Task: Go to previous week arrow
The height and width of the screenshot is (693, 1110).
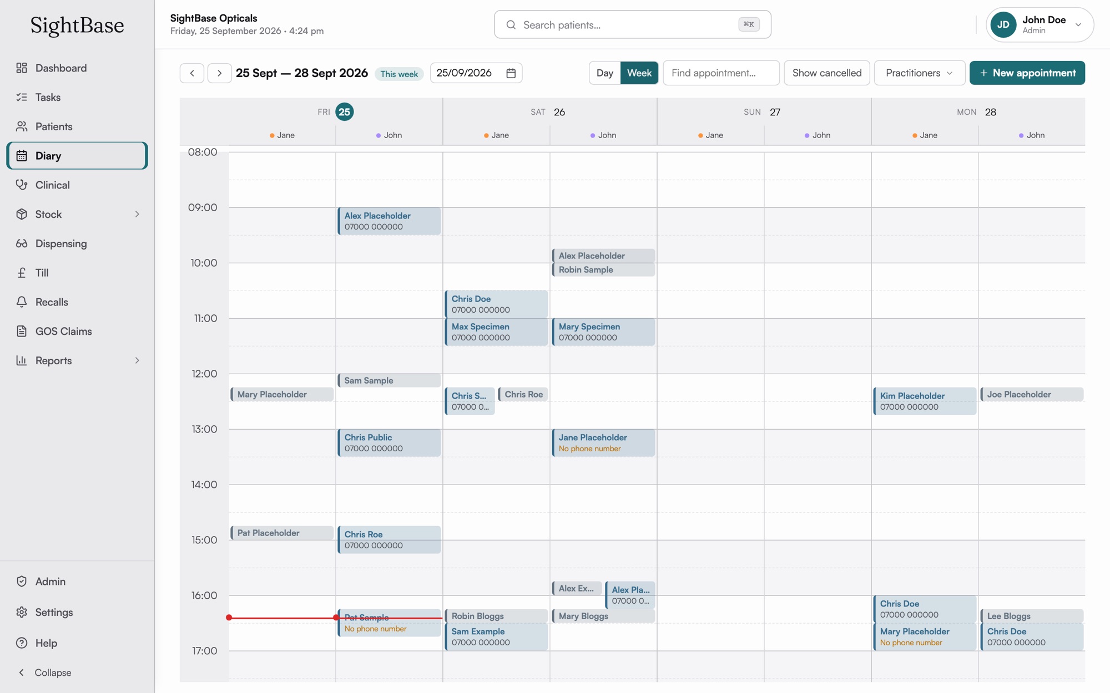Action: coord(192,73)
